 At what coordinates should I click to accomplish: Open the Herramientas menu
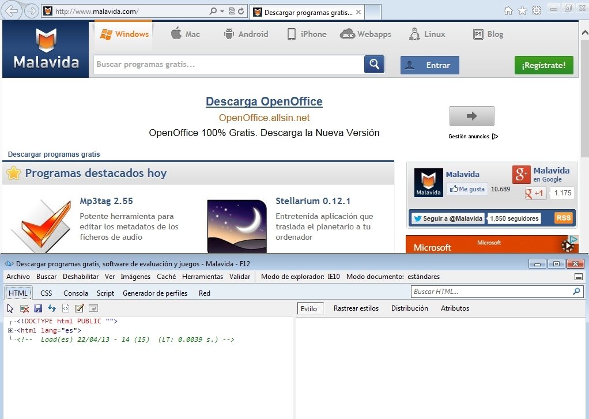tap(202, 277)
